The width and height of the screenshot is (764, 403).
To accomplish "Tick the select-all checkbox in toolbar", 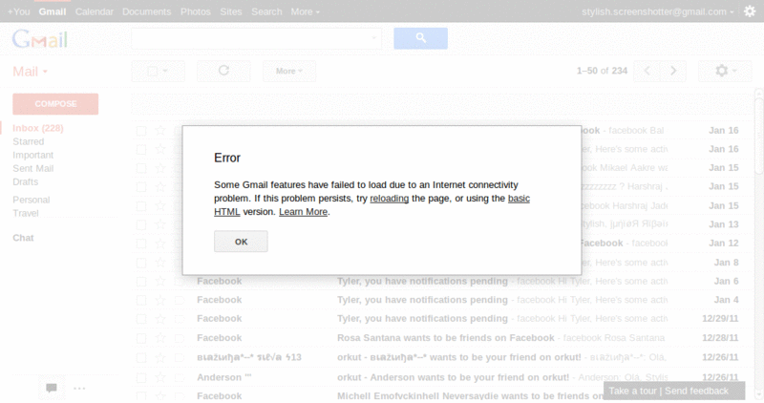I will pyautogui.click(x=152, y=72).
